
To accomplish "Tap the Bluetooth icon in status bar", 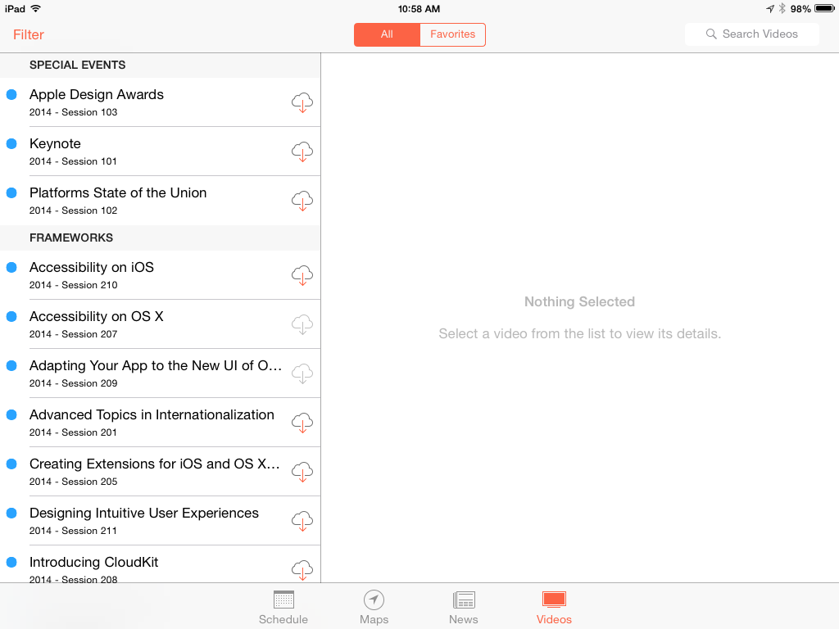I will point(782,8).
